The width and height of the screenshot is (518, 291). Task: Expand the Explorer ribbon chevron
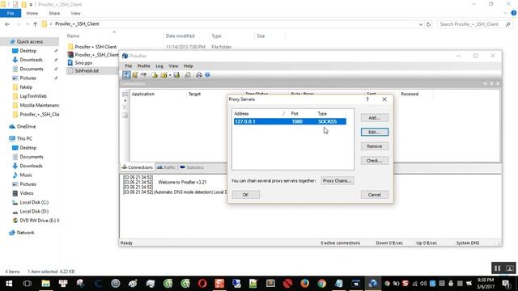coord(505,13)
